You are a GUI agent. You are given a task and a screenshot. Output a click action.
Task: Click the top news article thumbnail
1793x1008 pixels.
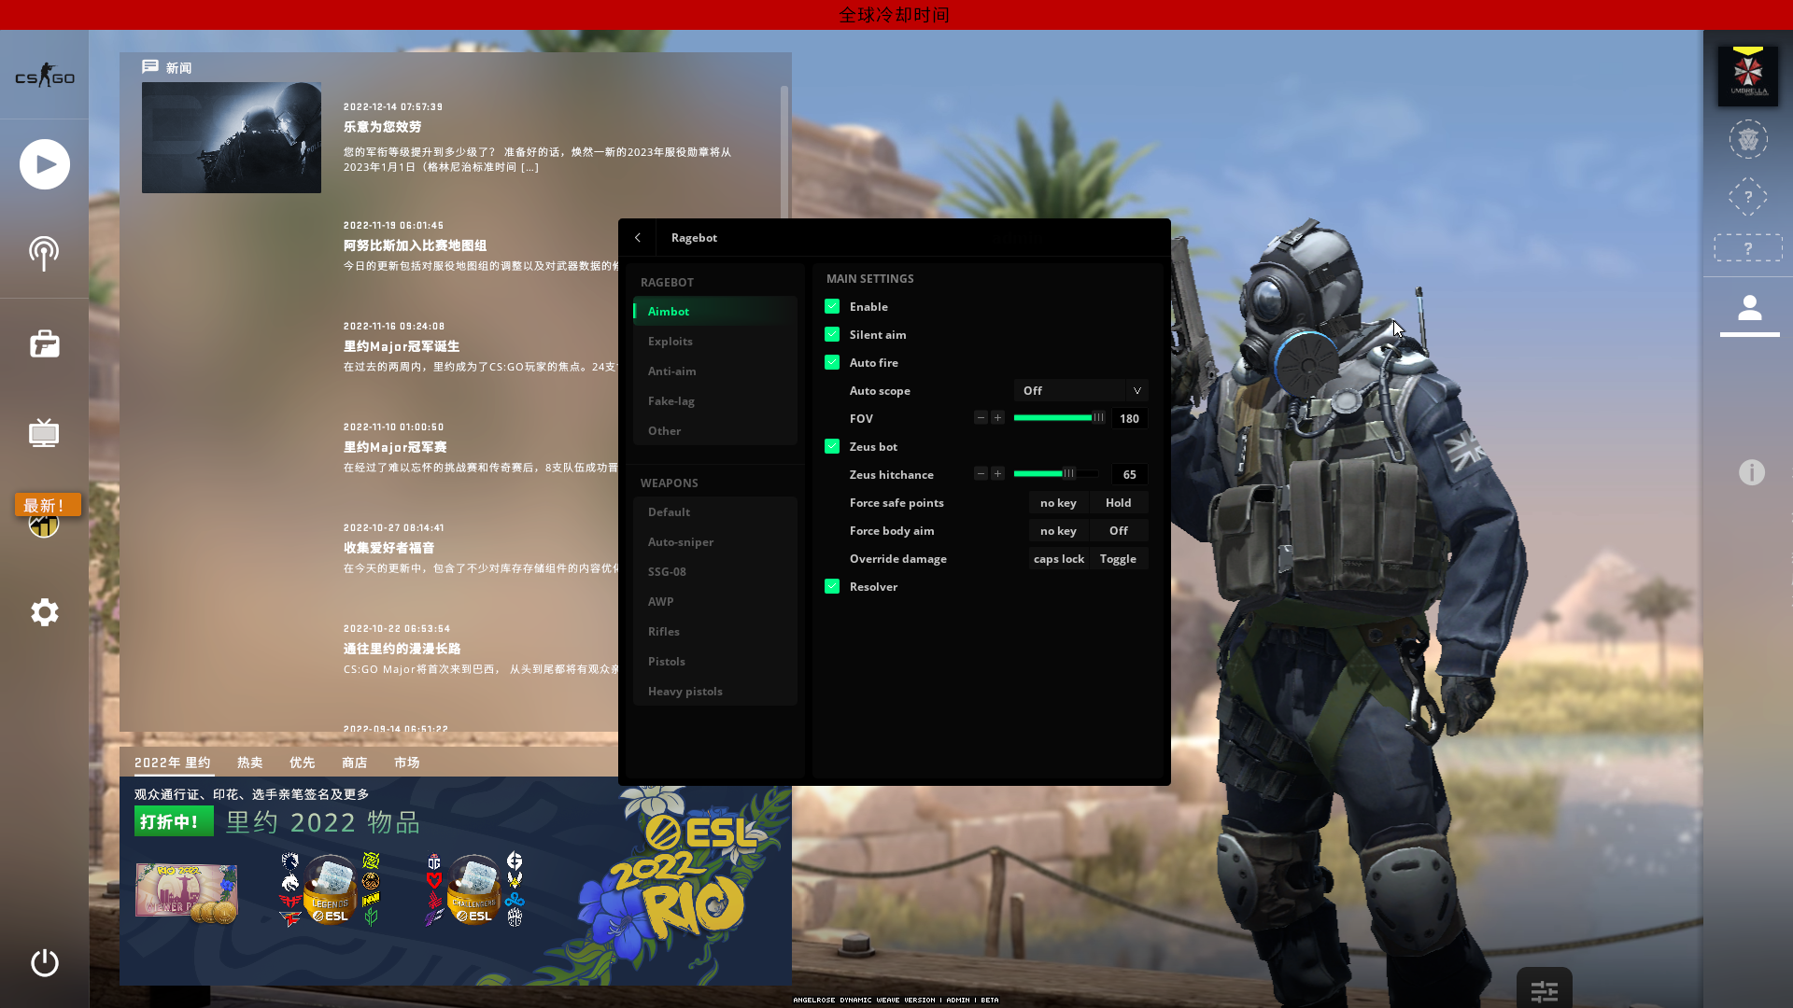pyautogui.click(x=231, y=137)
